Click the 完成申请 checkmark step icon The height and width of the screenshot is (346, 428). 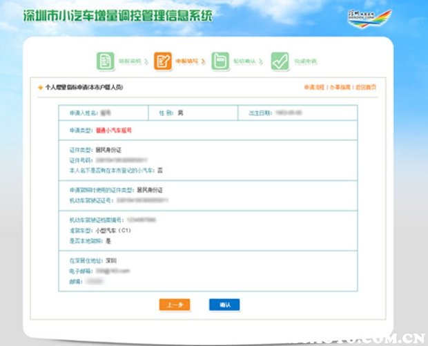pyautogui.click(x=280, y=61)
